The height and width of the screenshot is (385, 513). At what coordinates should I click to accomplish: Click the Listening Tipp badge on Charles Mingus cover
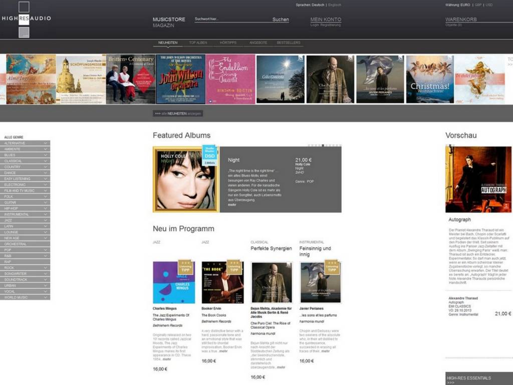185,267
